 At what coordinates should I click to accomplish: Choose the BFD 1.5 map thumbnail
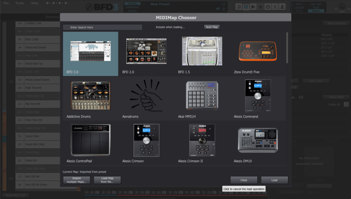(202, 51)
